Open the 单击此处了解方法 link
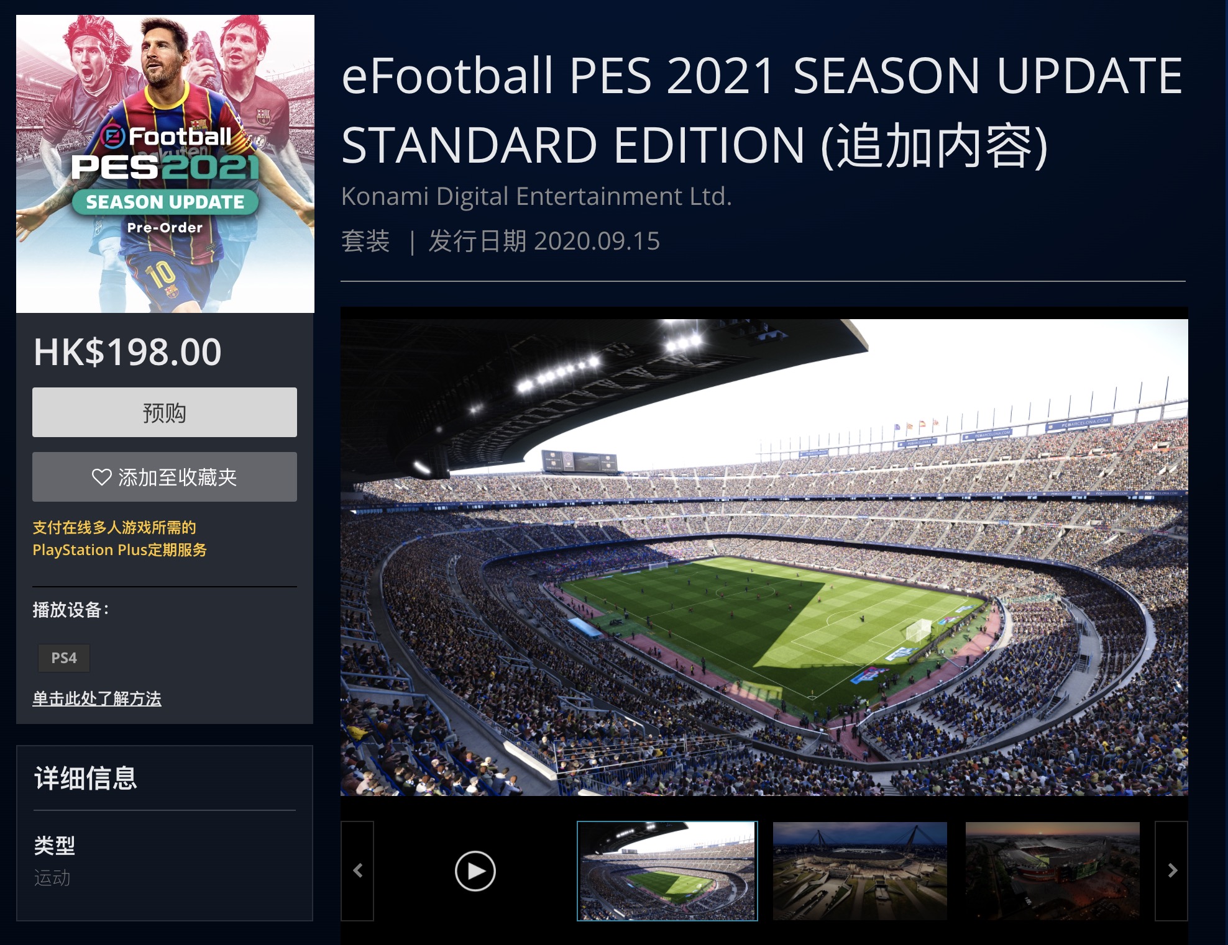Viewport: 1228px width, 945px height. tap(97, 699)
